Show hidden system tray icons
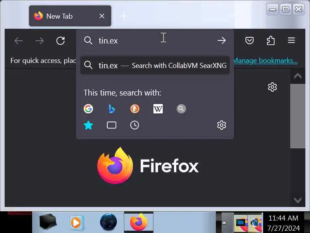310x233 pixels. [224, 223]
